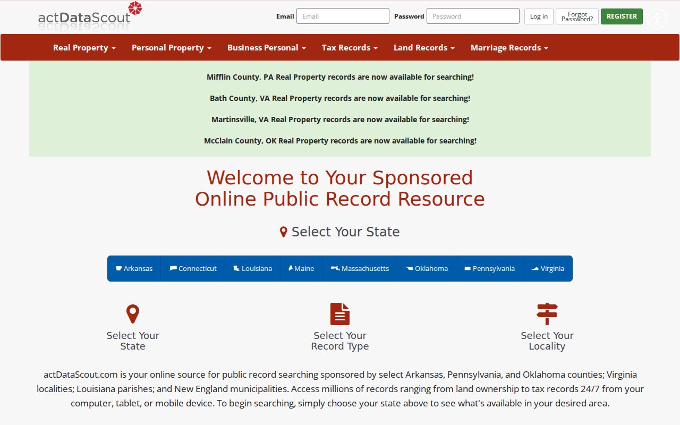The image size is (680, 425).
Task: Open the Business Personal dropdown
Action: click(x=267, y=47)
